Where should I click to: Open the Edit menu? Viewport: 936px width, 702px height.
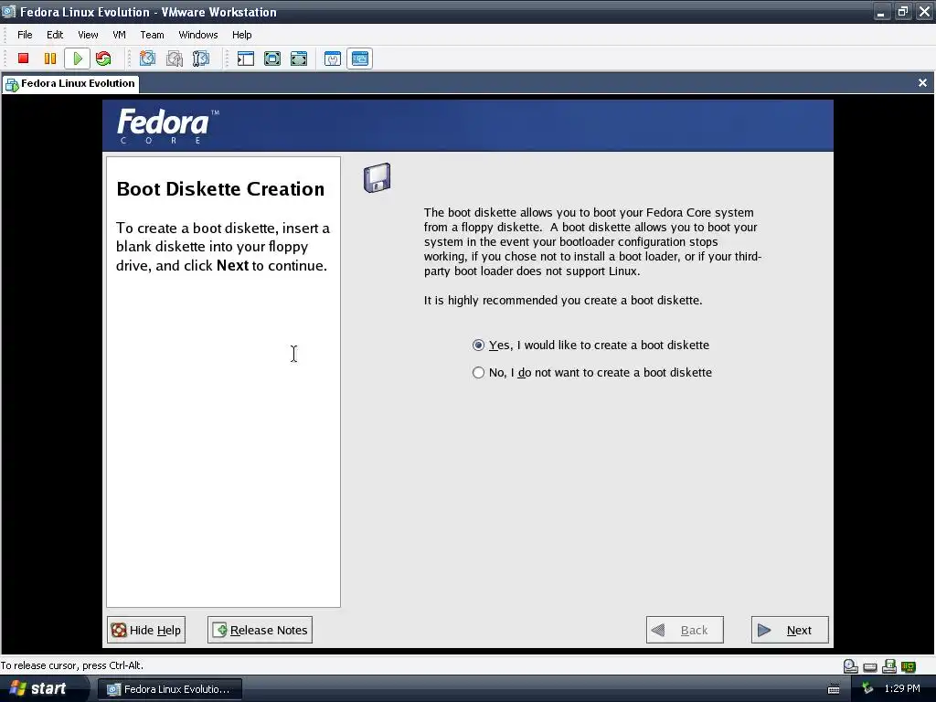[55, 35]
